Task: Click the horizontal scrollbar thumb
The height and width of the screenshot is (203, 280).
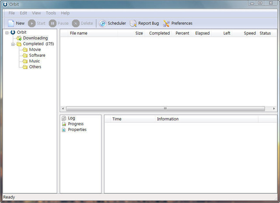Action: coord(165,109)
